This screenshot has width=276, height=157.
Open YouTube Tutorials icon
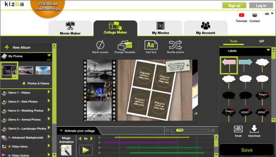[x=241, y=15]
